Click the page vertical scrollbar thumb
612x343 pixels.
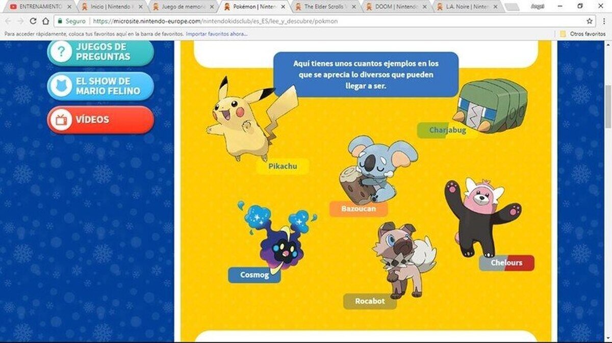coord(608,107)
